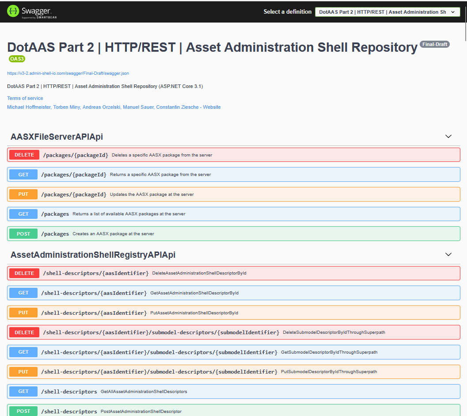Collapse AASXFileServerAPIApi using its chevron
Viewport: 467px width, 416px height.
click(448, 136)
